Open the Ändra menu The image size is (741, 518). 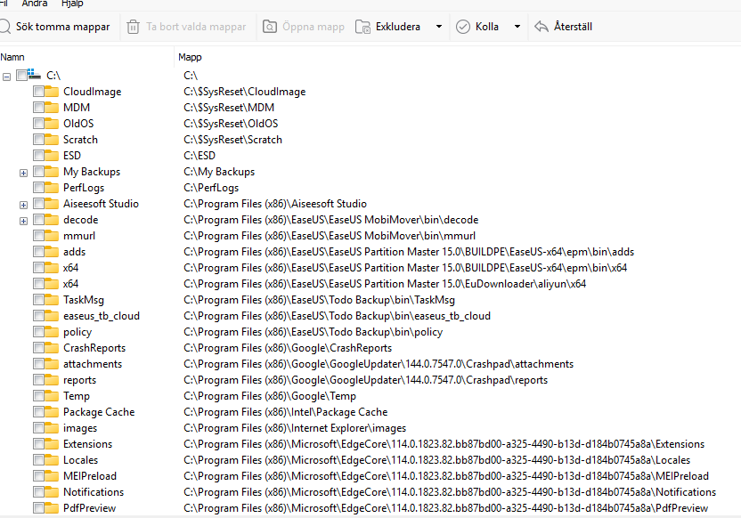(35, 4)
